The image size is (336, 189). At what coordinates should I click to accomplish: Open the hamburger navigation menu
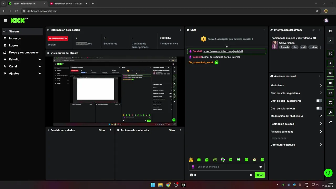pos(6,20)
